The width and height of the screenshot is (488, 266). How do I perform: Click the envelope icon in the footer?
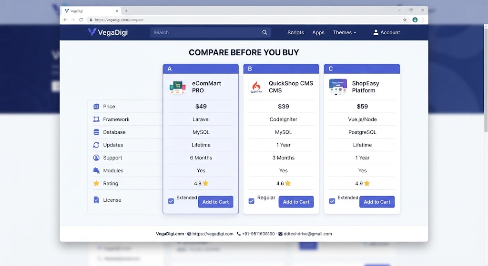(x=280, y=234)
